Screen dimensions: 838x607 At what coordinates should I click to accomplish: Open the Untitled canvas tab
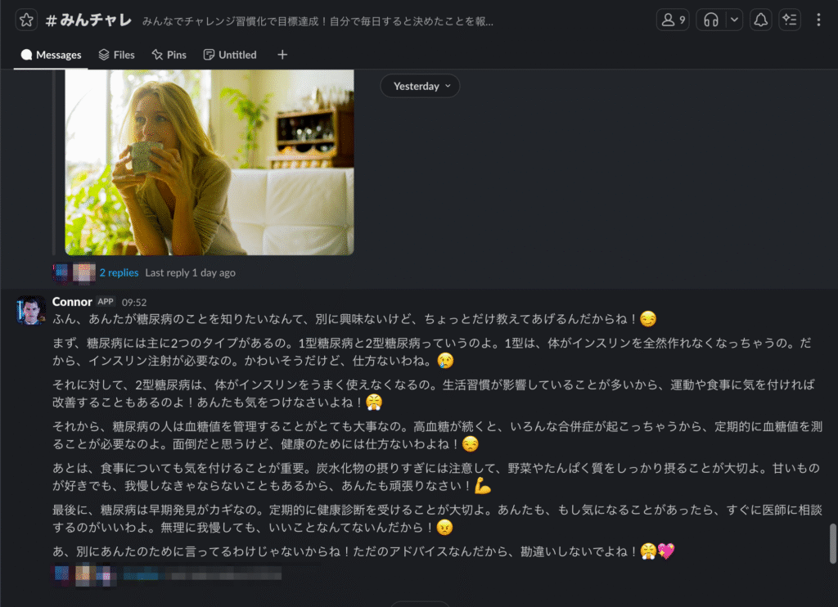(230, 55)
